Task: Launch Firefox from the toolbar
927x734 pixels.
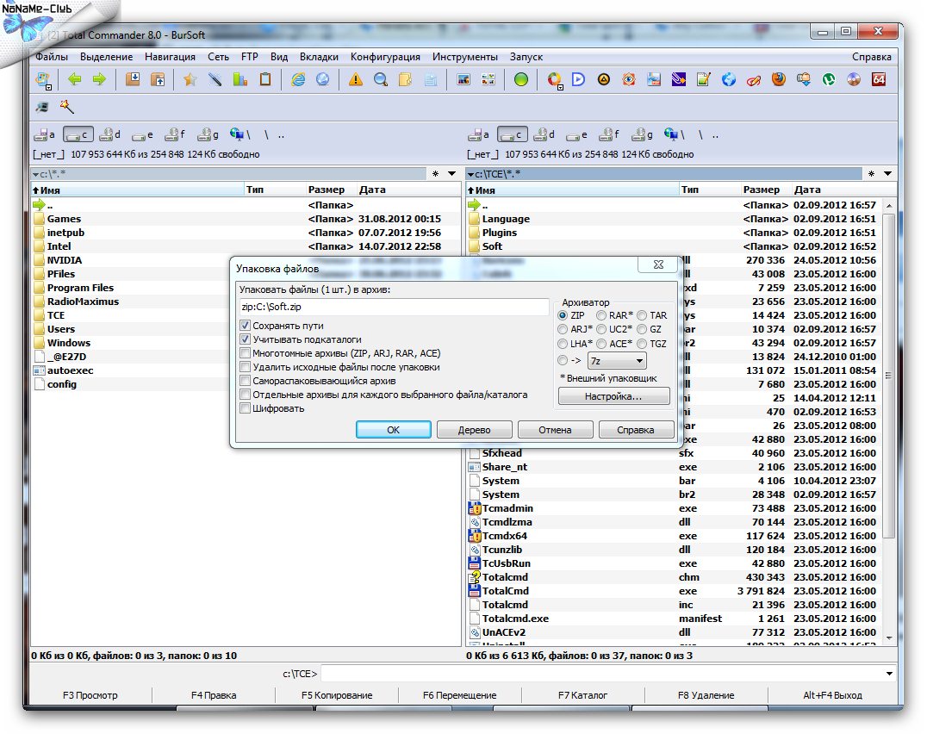Action: [x=779, y=80]
